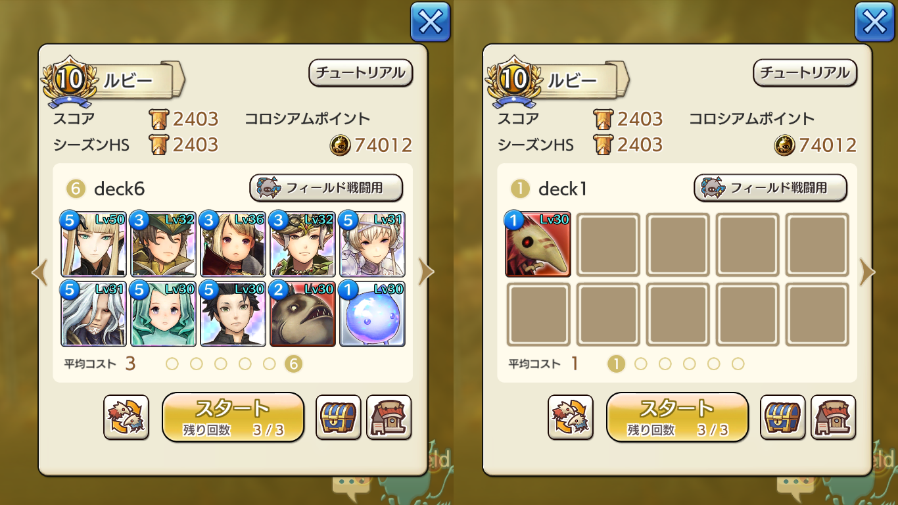Choose the second deck page dot in the deck1 panel
This screenshot has height=505, width=898.
click(641, 364)
